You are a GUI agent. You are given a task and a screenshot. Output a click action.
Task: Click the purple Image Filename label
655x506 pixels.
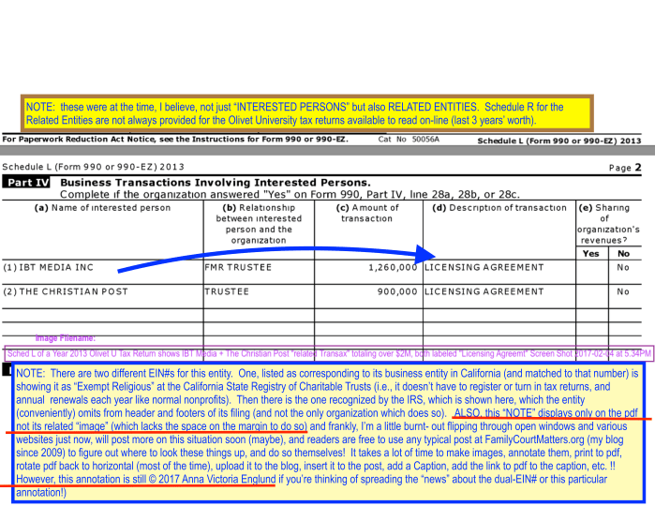pos(66,338)
